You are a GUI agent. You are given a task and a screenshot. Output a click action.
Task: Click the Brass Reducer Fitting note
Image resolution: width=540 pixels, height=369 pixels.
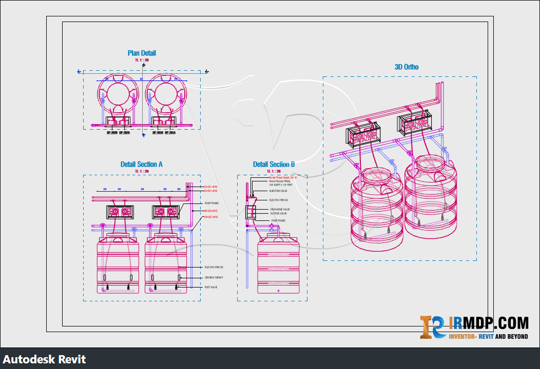[x=280, y=181]
